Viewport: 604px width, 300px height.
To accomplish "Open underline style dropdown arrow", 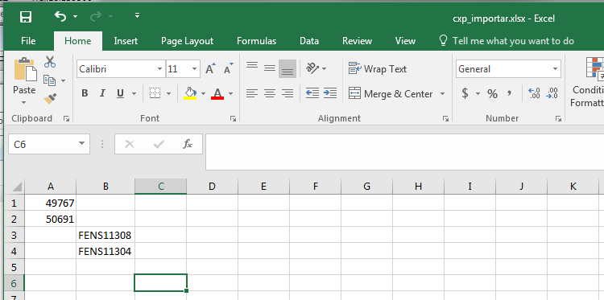I will [134, 93].
